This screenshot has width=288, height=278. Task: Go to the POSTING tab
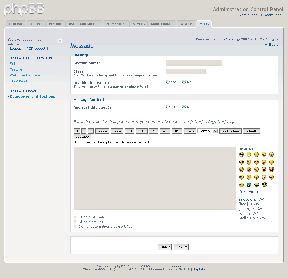(x=56, y=24)
